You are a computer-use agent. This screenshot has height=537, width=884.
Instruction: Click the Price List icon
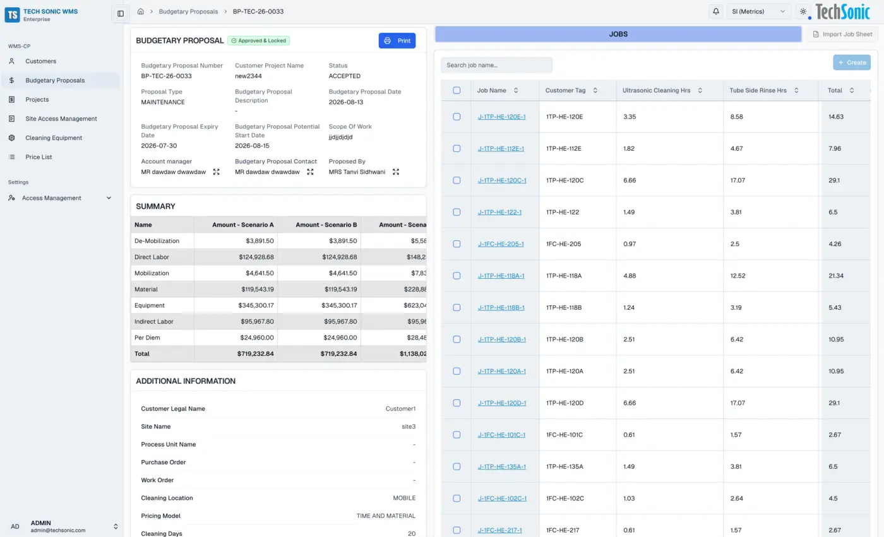12,157
